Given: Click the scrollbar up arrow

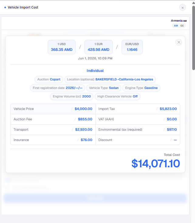Looking at the screenshot, I should [193, 3].
